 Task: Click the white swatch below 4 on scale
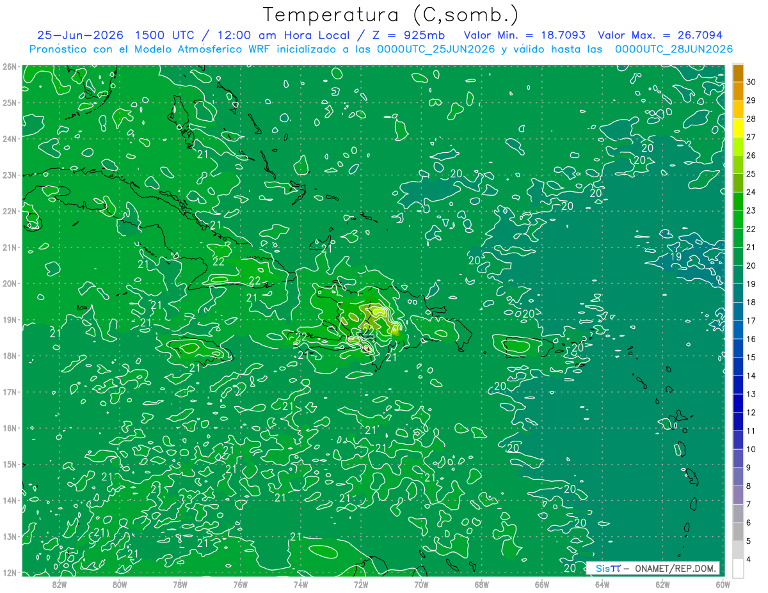tap(738, 568)
